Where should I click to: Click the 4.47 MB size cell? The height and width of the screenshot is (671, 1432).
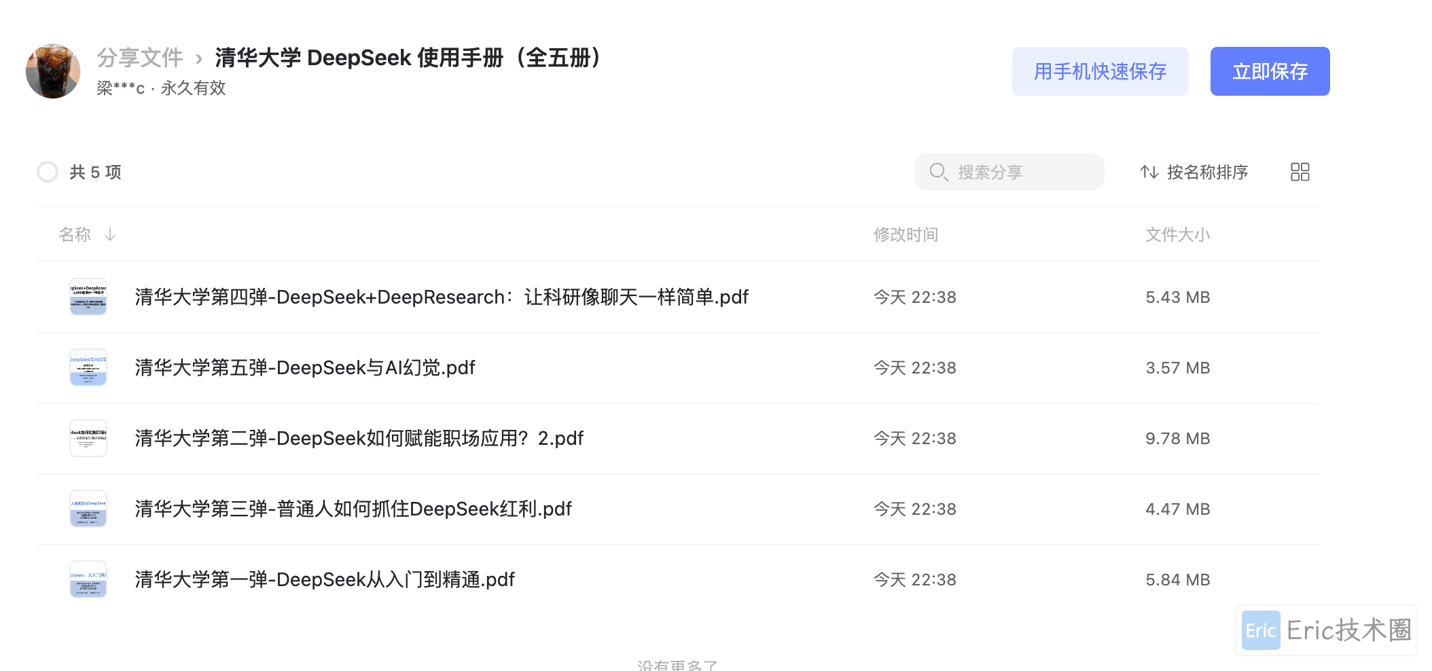(1178, 509)
